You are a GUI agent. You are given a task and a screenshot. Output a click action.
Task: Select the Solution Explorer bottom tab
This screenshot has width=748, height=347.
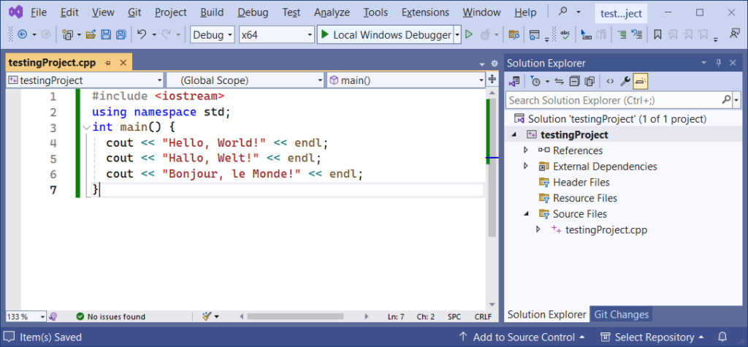click(546, 315)
